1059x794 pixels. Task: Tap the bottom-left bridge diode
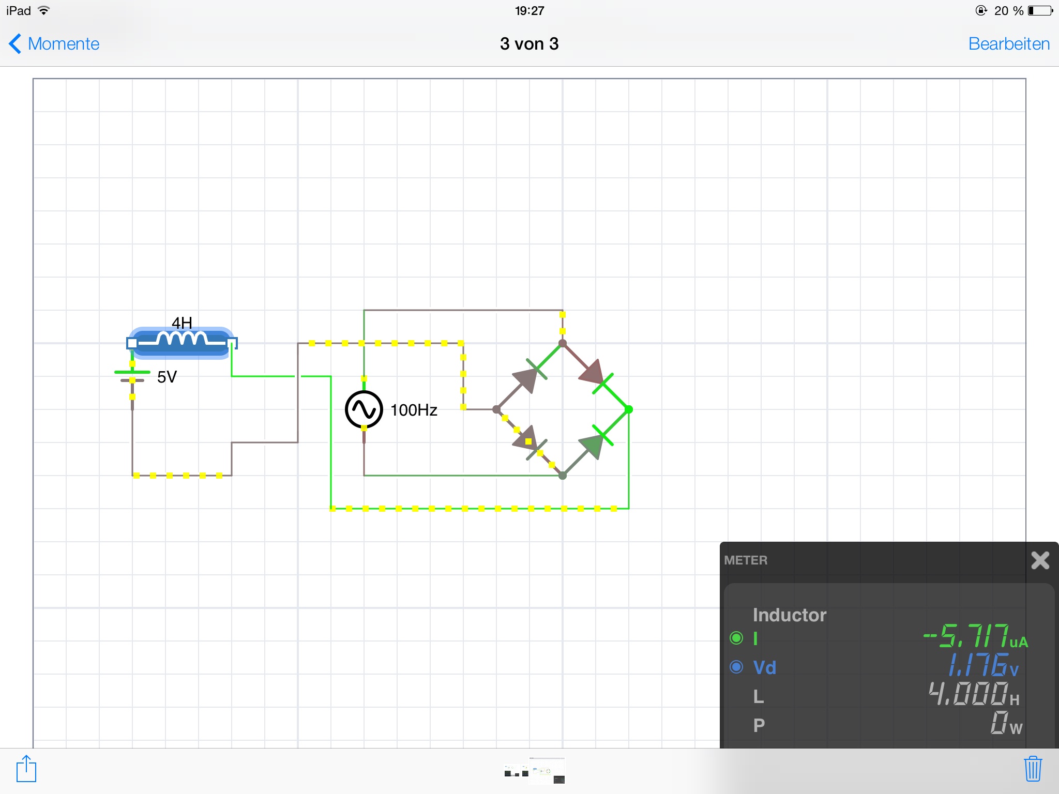tap(529, 442)
